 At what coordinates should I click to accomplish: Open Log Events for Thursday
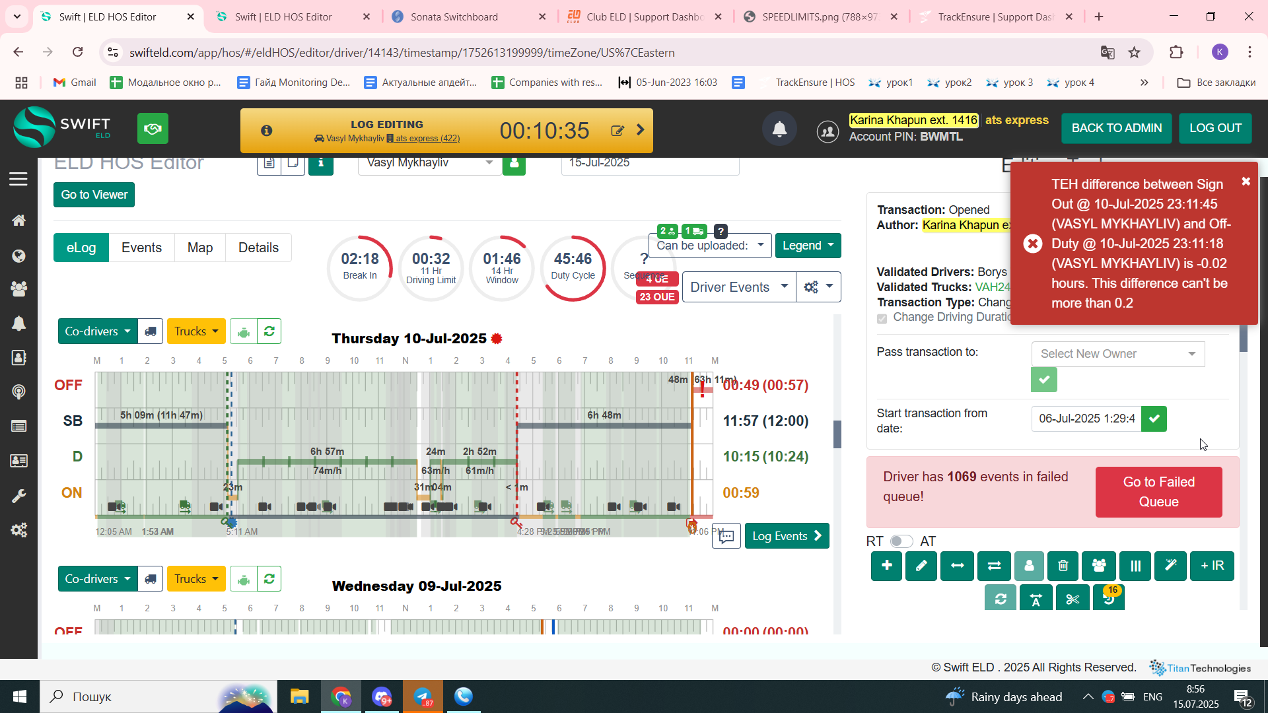(x=787, y=536)
